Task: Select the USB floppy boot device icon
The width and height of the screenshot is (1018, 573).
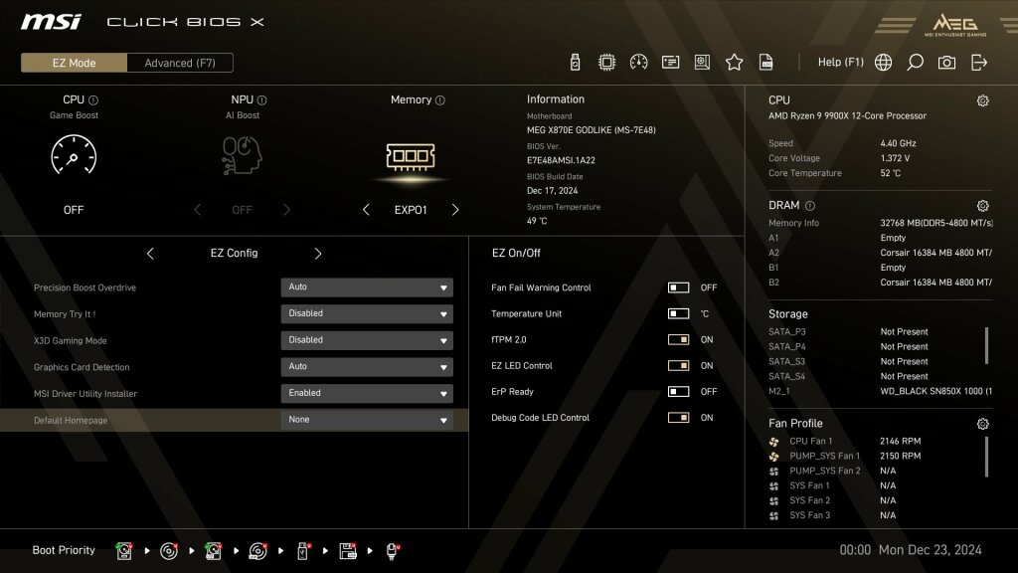Action: 348,551
